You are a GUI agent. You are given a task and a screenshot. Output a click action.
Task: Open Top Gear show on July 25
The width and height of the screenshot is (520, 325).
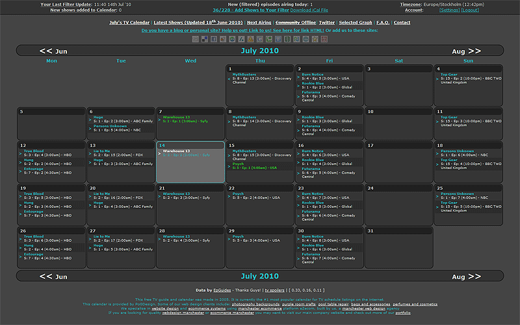tap(448, 203)
